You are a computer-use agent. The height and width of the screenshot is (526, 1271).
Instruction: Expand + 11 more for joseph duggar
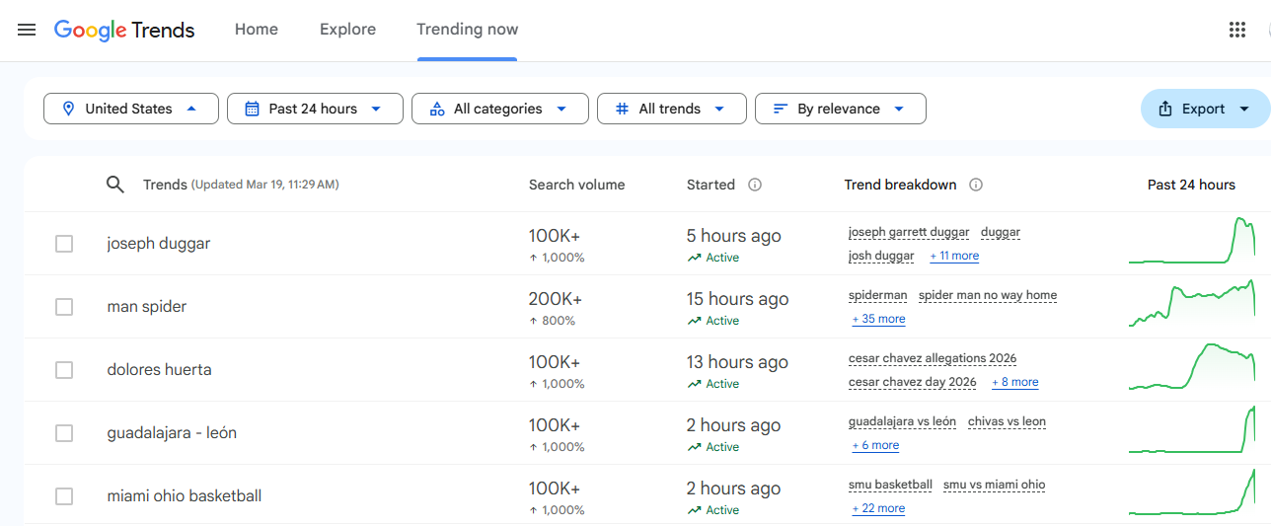pyautogui.click(x=954, y=256)
